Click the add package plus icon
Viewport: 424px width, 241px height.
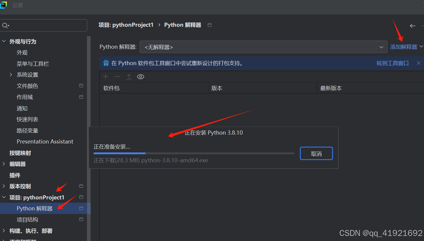point(105,77)
